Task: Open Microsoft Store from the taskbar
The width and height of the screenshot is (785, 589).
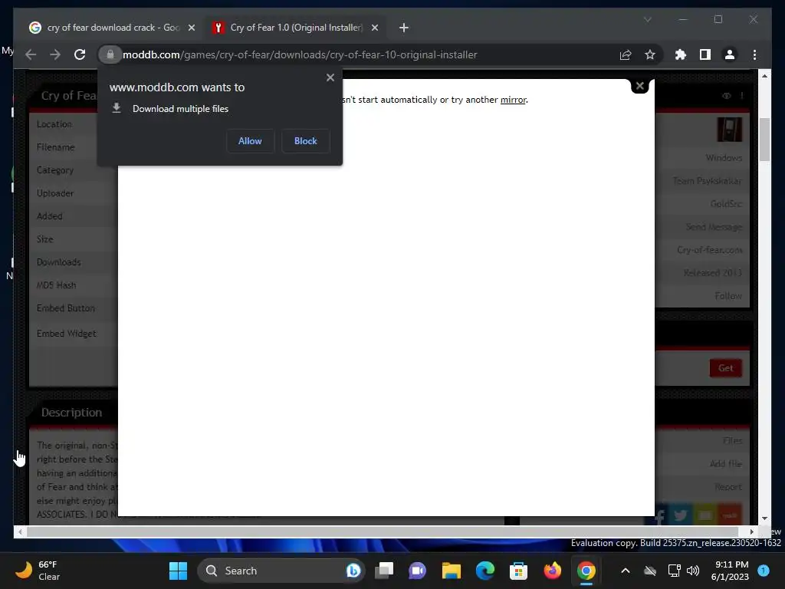Action: coord(518,571)
